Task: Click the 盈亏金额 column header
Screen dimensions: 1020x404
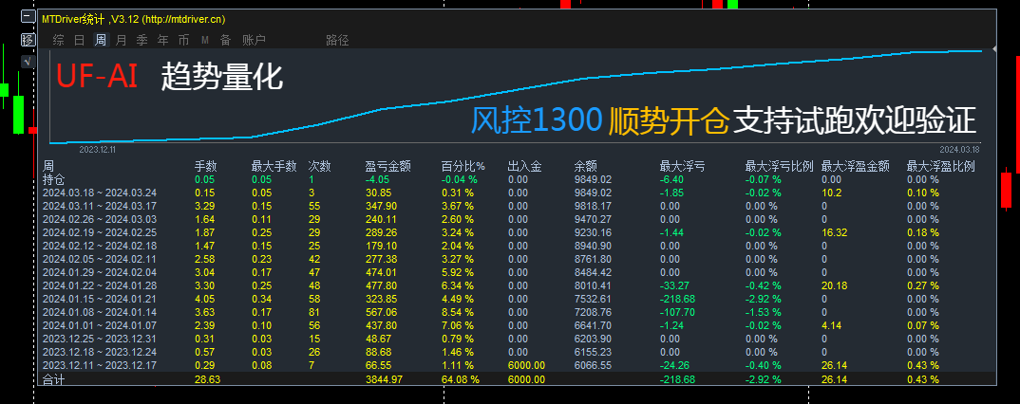Action: click(388, 166)
